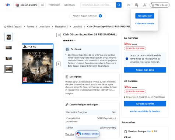The height and width of the screenshot is (140, 175).
Task: Select the third product thumbnail
Action: point(8,58)
